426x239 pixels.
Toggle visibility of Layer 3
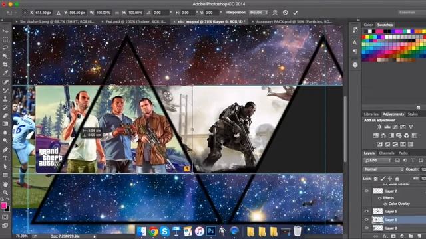pyautogui.click(x=367, y=228)
